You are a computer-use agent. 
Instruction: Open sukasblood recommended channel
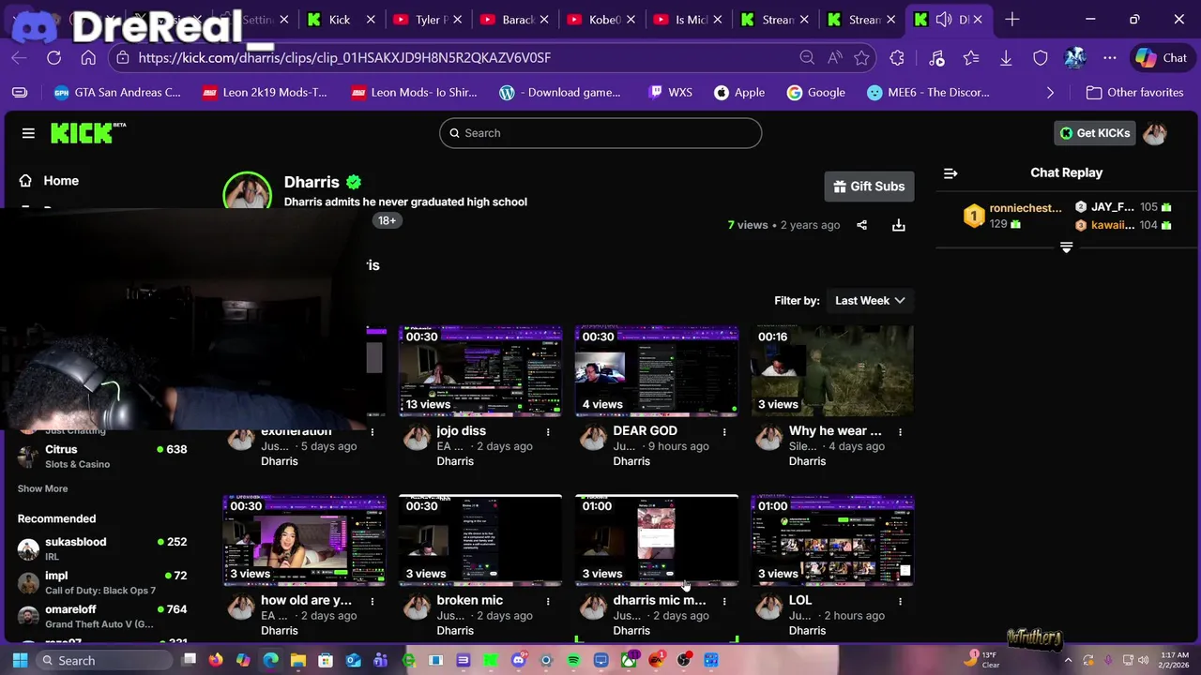(101, 548)
